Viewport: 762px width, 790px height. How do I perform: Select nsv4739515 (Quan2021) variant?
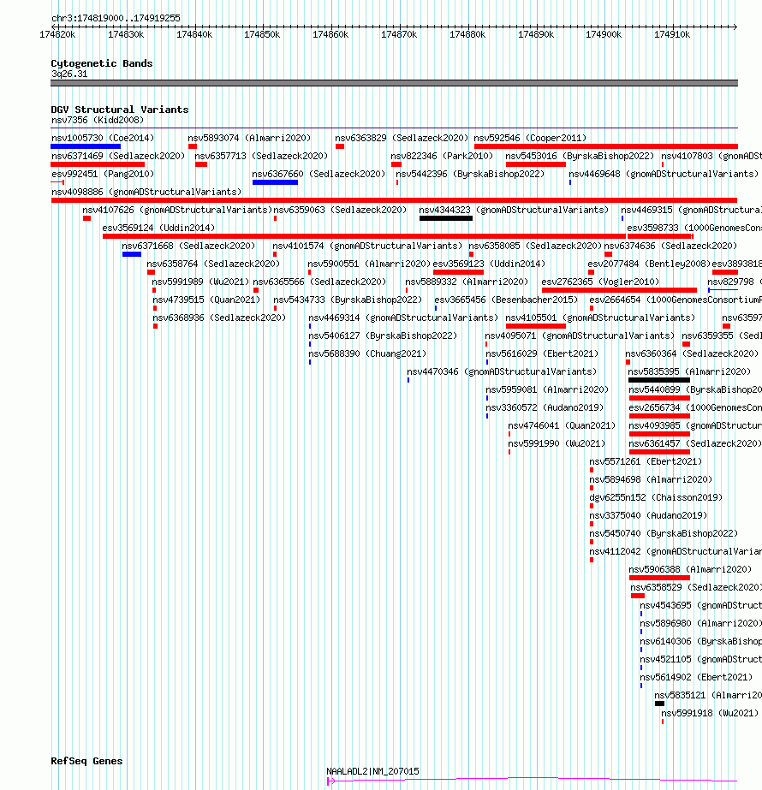tap(206, 300)
